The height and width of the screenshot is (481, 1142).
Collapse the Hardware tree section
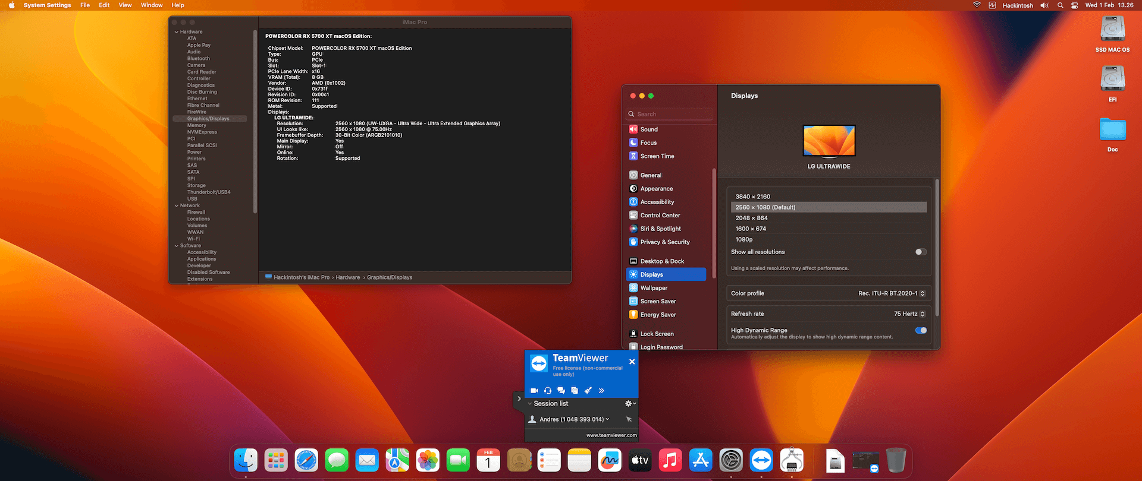click(x=177, y=32)
